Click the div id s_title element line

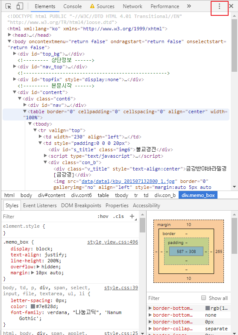(111, 150)
